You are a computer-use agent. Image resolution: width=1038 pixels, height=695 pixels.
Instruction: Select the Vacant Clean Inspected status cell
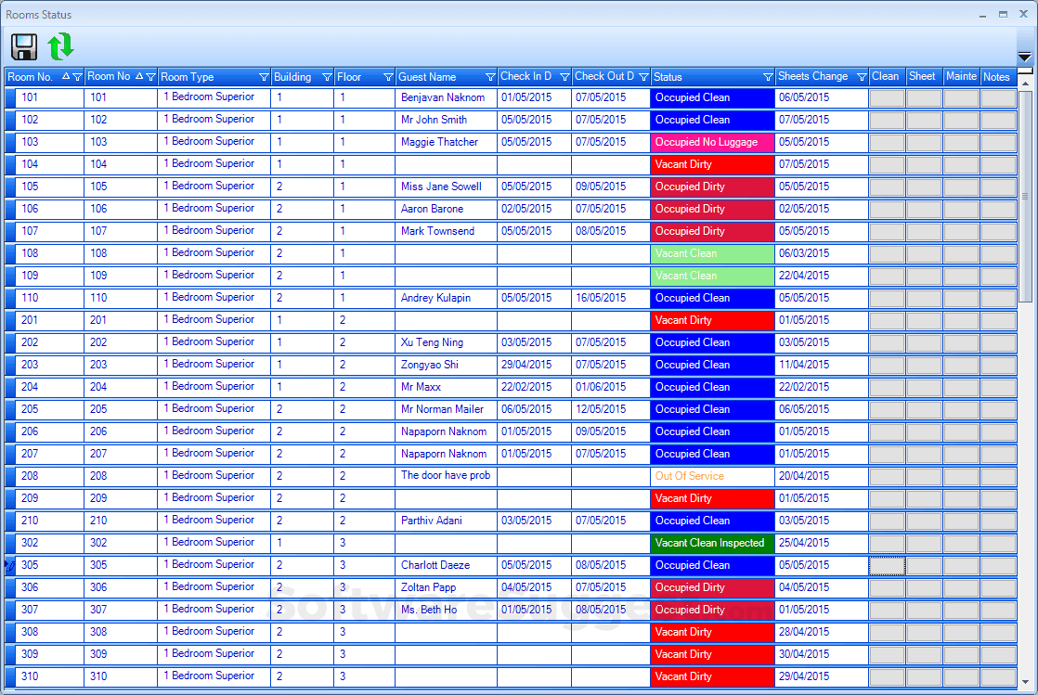712,544
